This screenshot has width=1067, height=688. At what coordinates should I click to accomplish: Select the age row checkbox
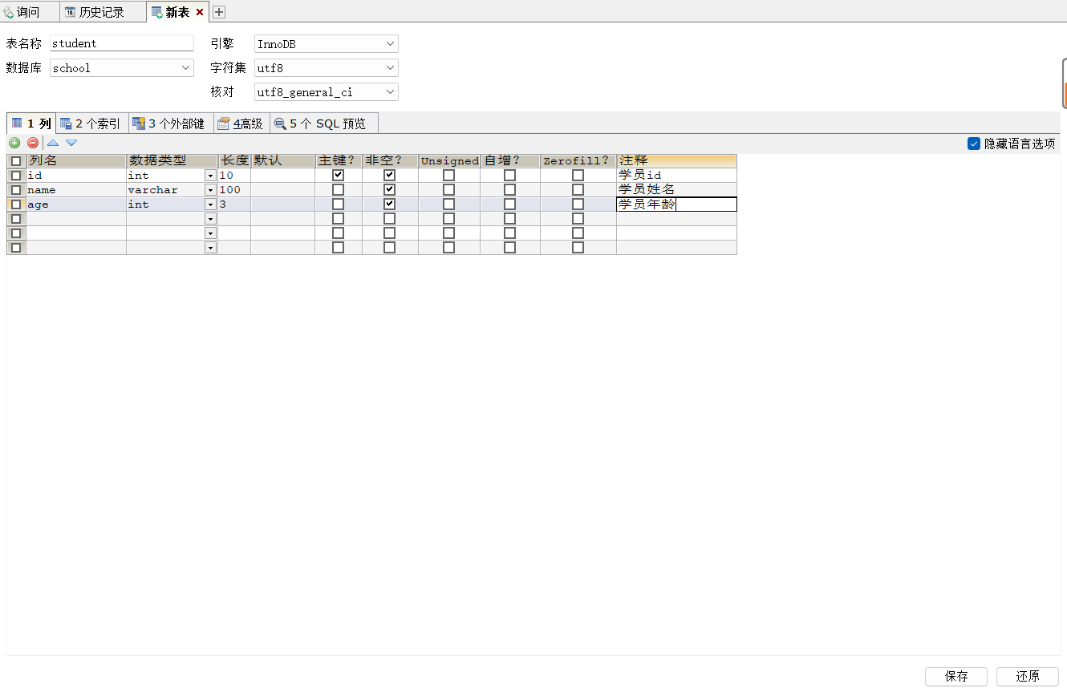tap(16, 204)
